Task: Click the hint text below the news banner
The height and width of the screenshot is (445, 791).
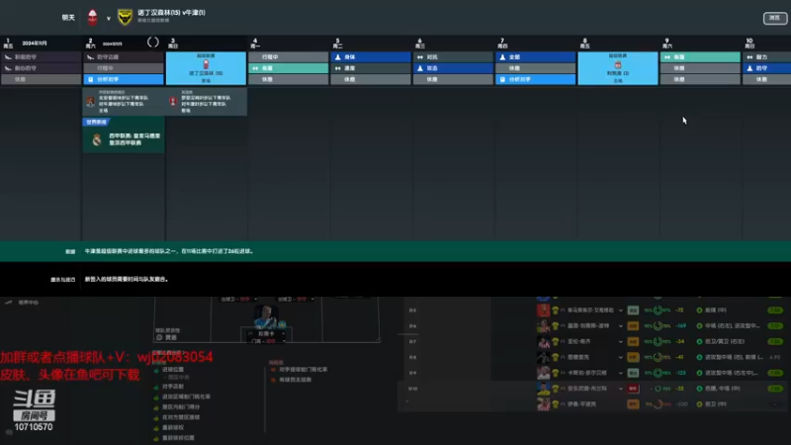Action: tap(127, 279)
